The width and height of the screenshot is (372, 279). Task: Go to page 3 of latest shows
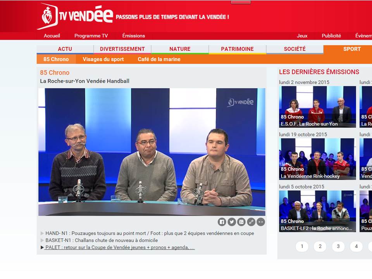click(338, 246)
